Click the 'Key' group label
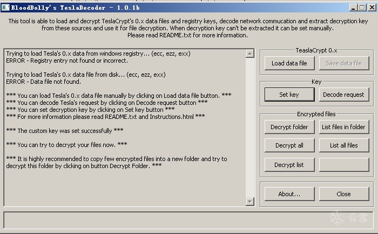Viewport: 378px width, 234px height. (x=316, y=82)
